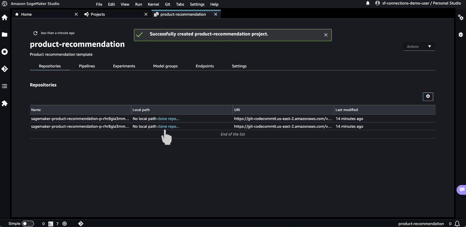This screenshot has height=227, width=466.
Task: Click the Git icon in status bar
Action: point(81,224)
